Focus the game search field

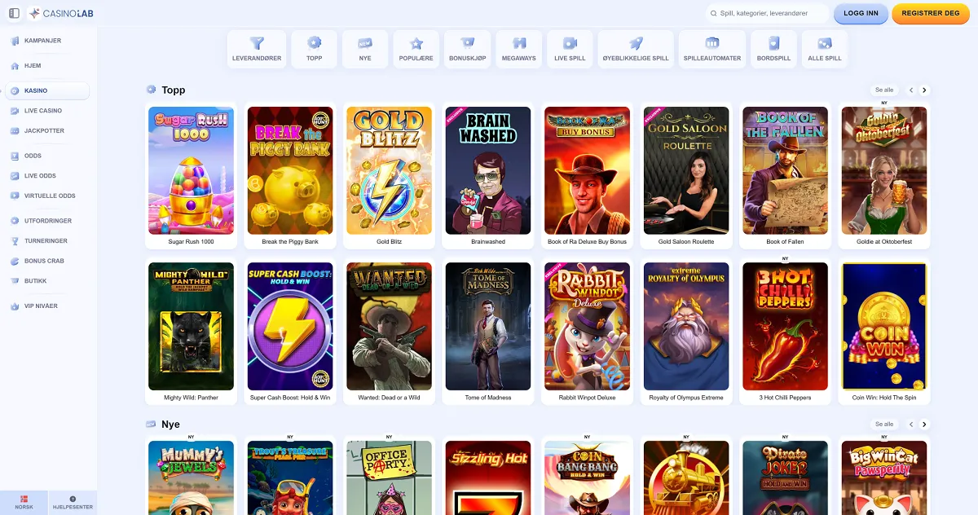pos(767,14)
